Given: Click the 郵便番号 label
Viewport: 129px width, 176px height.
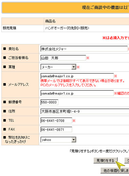Looking at the screenshot, I should tap(15, 102).
